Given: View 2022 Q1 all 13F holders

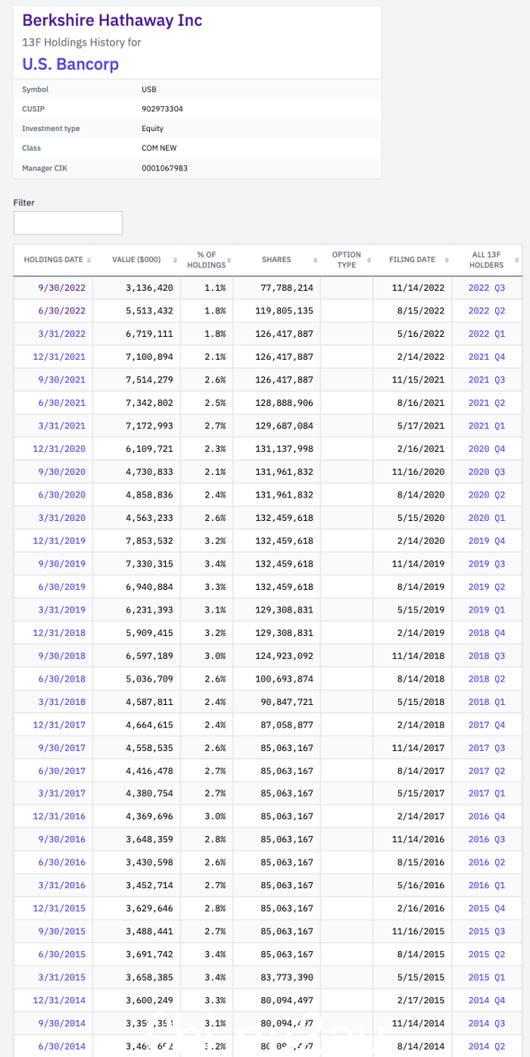Looking at the screenshot, I should point(486,334).
